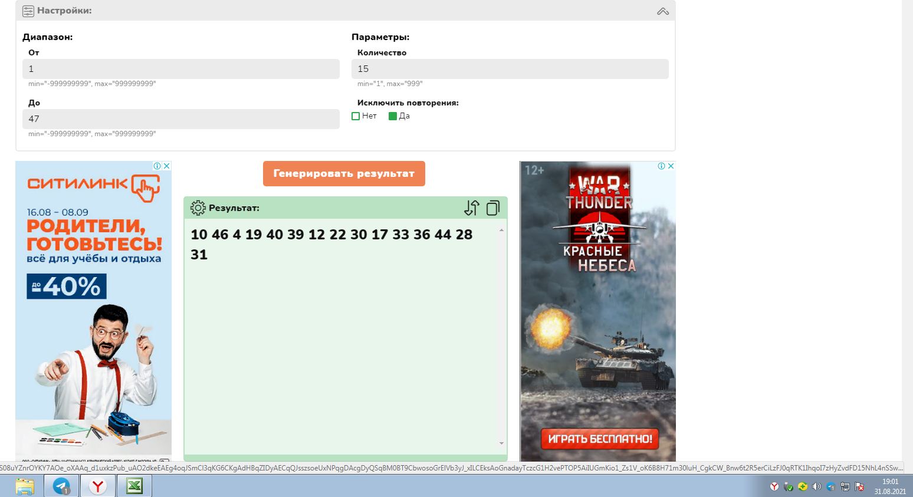Click the Генерировать результат button

pos(344,173)
